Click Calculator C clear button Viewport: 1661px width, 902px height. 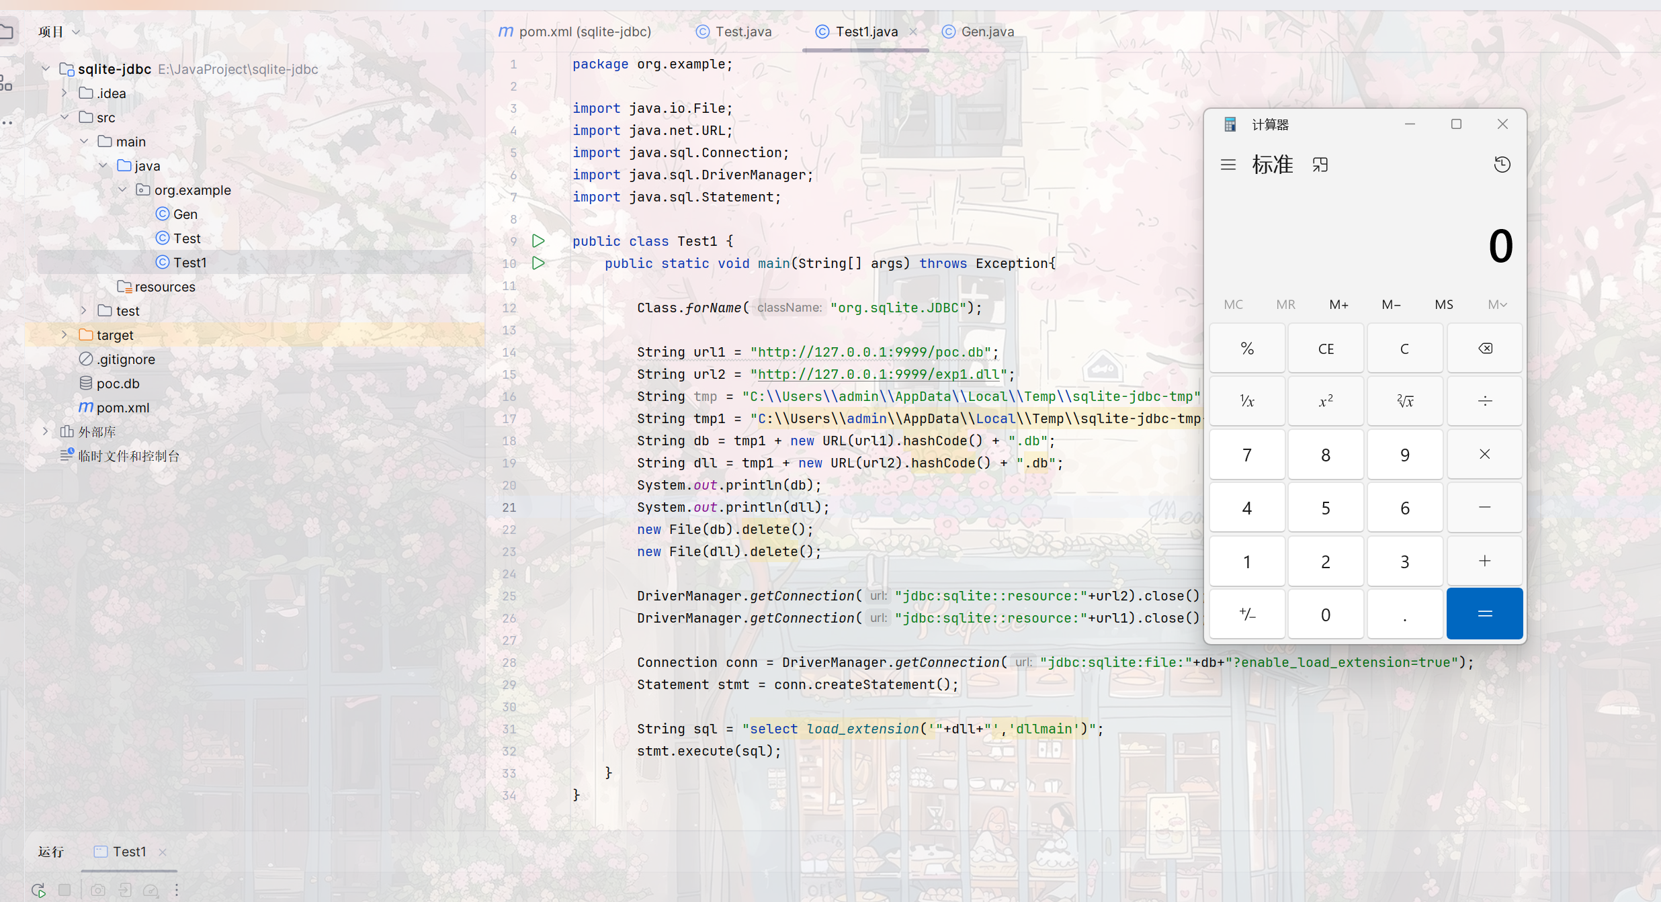click(x=1405, y=348)
